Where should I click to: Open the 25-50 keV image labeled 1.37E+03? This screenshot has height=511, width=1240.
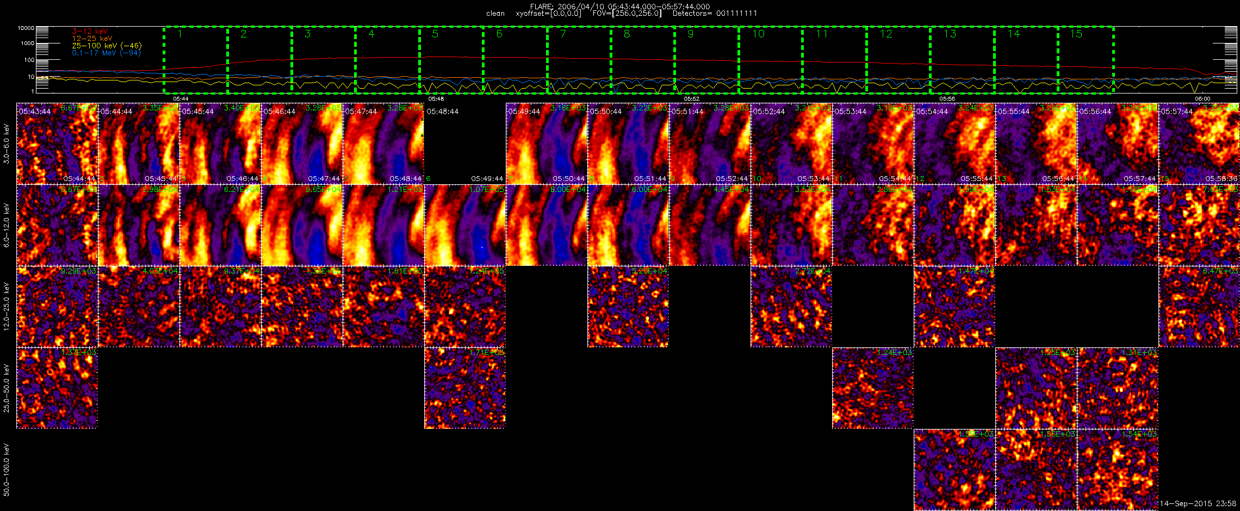point(57,388)
